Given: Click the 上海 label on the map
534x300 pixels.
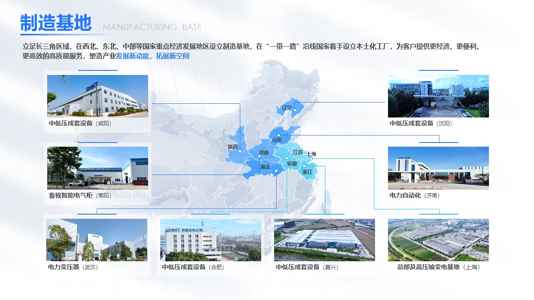Looking at the screenshot, I should (x=312, y=154).
